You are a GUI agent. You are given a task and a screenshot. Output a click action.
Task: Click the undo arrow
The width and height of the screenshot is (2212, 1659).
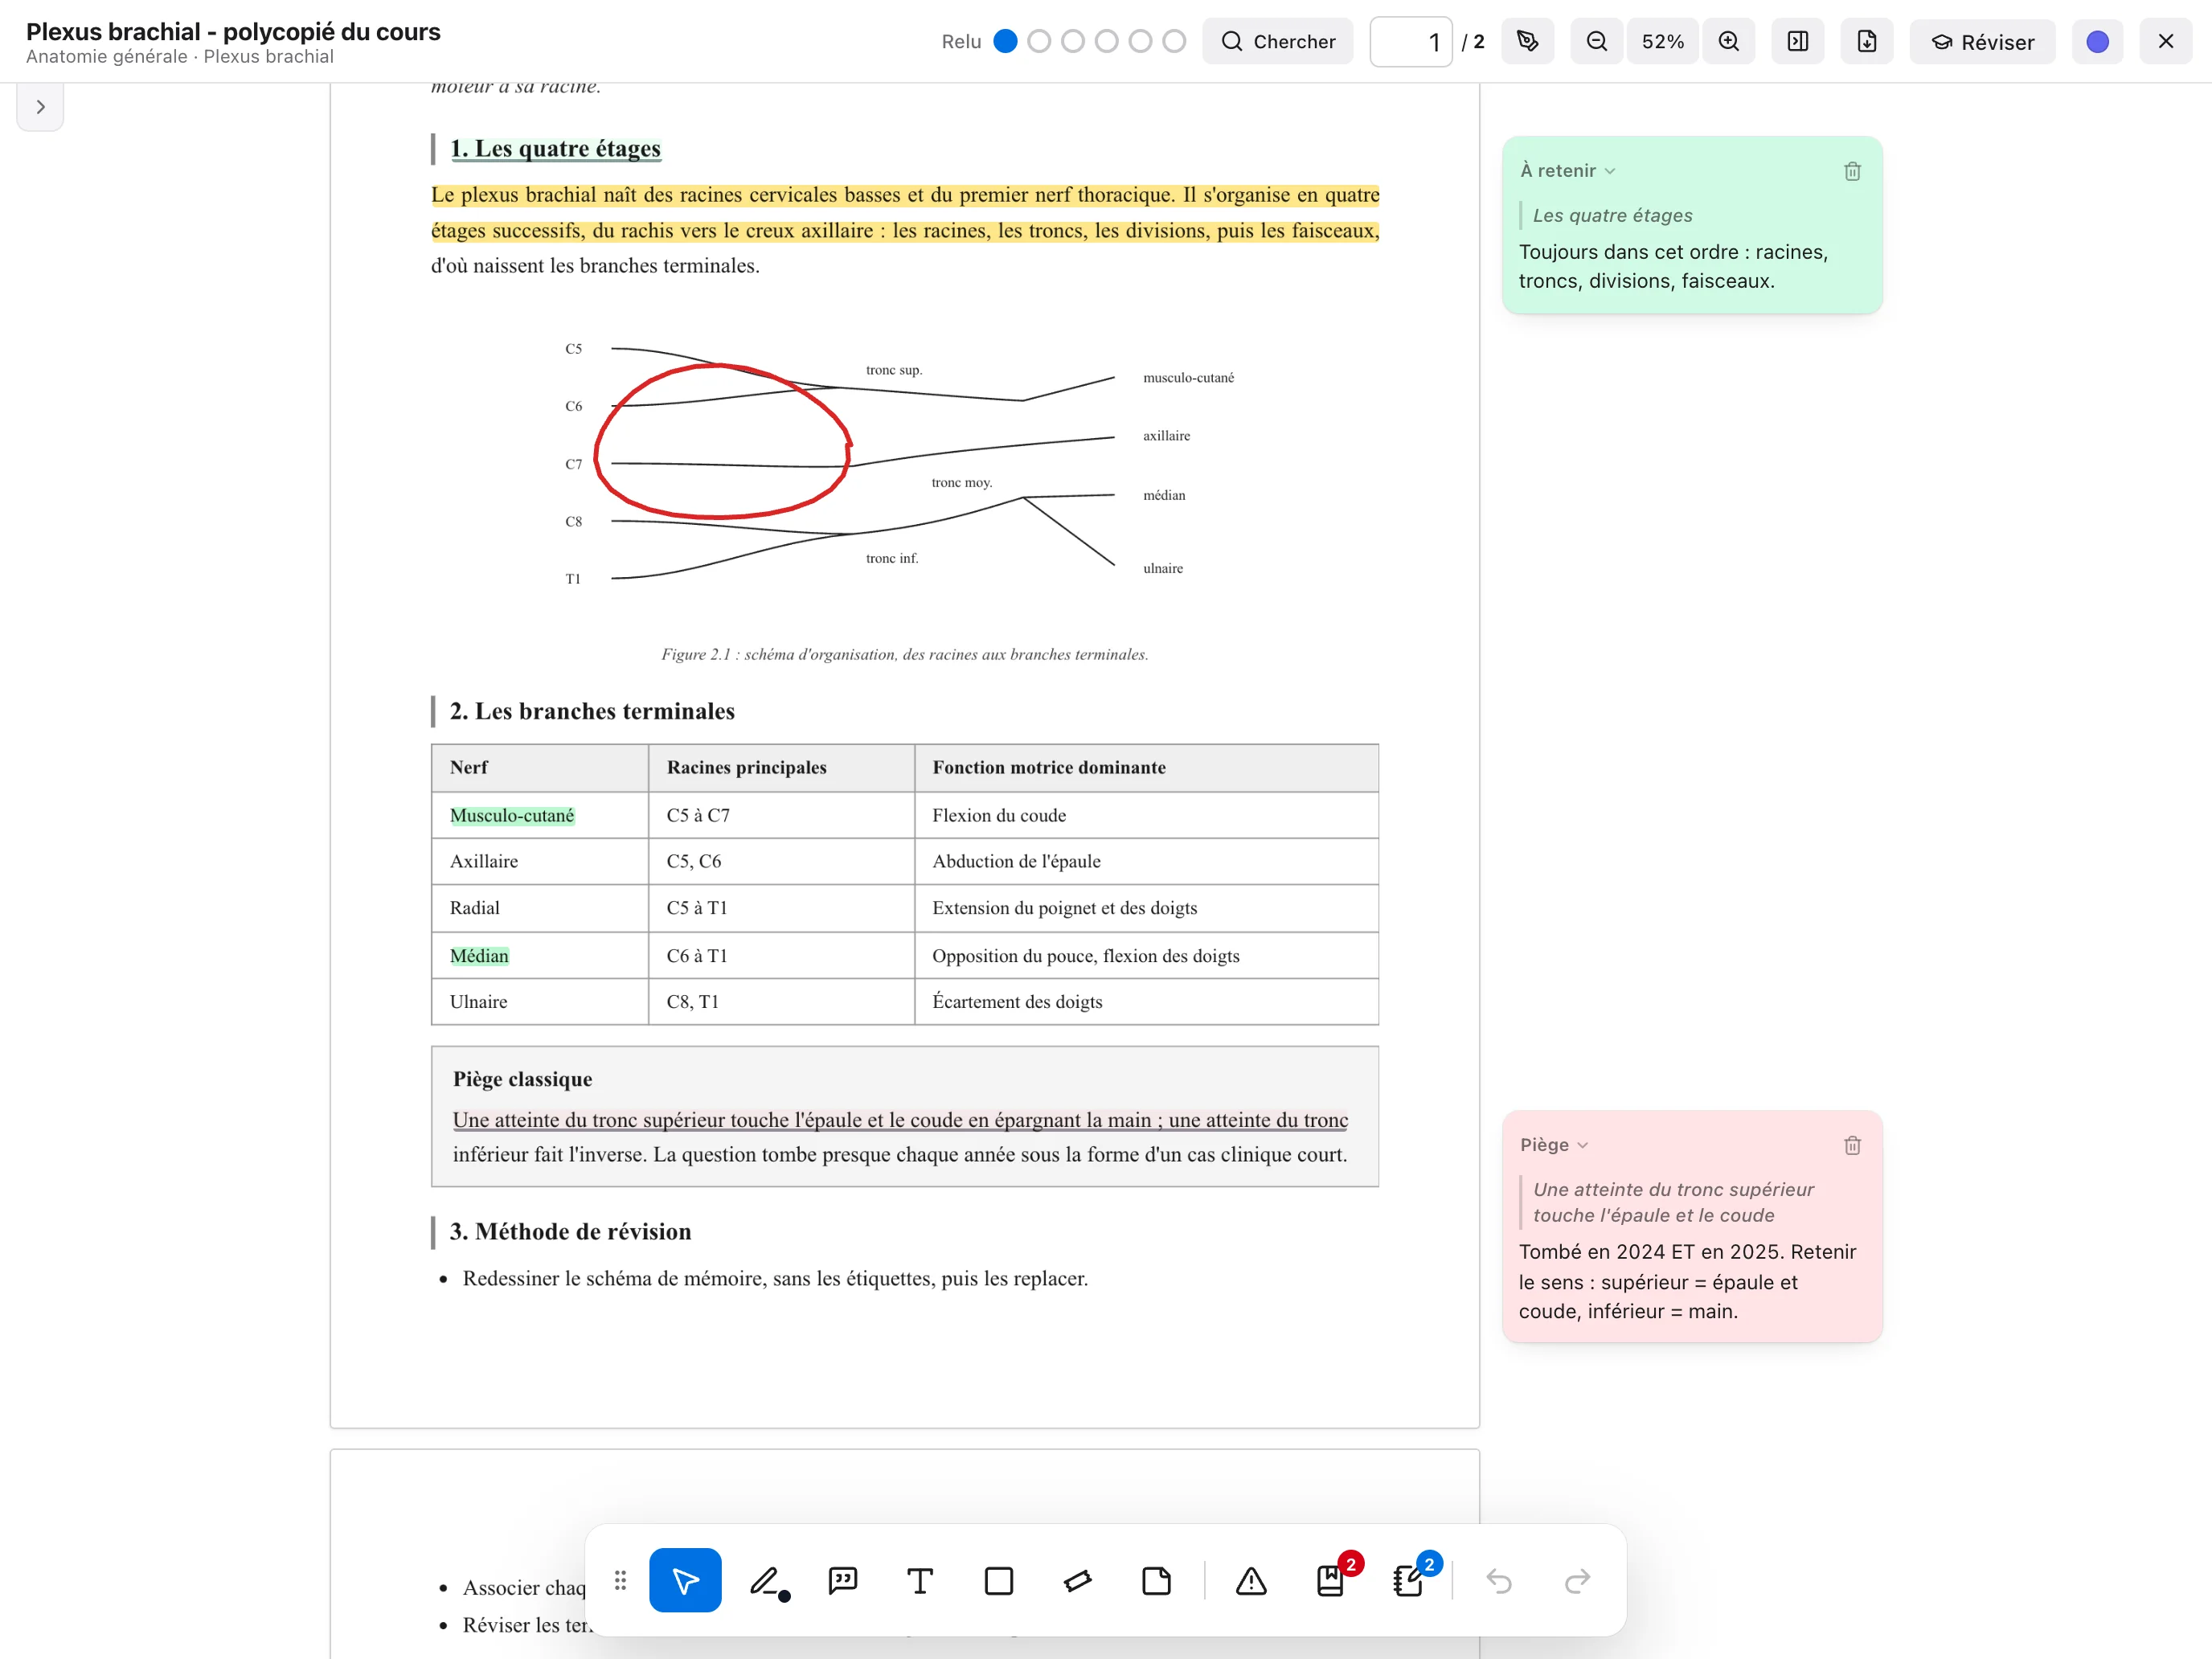click(x=1498, y=1580)
